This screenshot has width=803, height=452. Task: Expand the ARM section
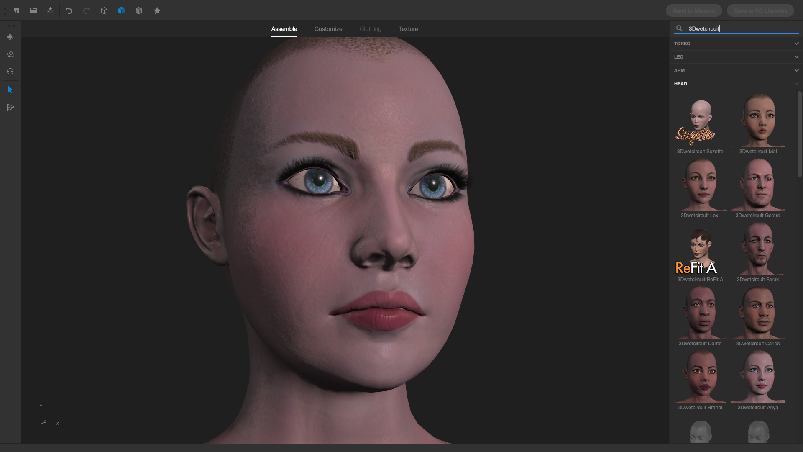[796, 70]
